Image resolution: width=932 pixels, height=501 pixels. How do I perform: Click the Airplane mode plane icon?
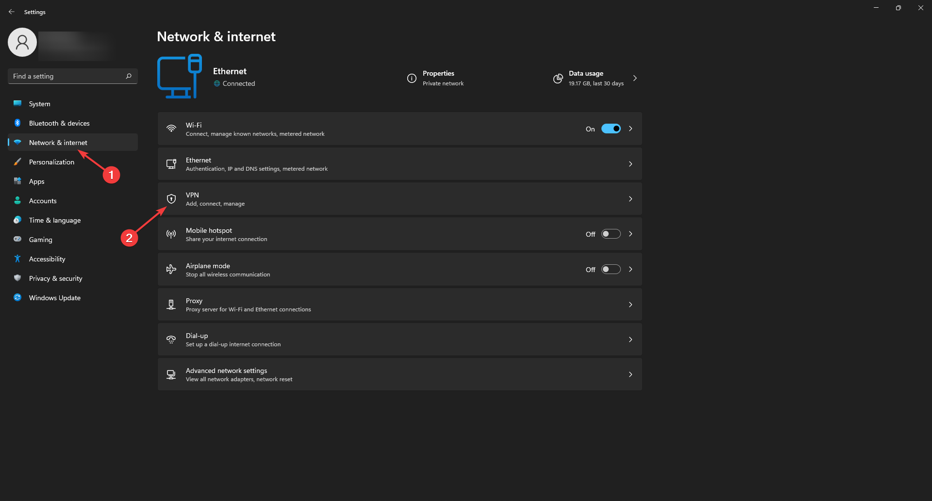point(171,269)
